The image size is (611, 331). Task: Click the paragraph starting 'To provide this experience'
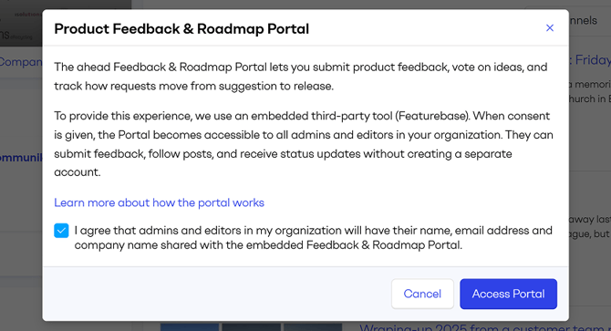(x=304, y=144)
